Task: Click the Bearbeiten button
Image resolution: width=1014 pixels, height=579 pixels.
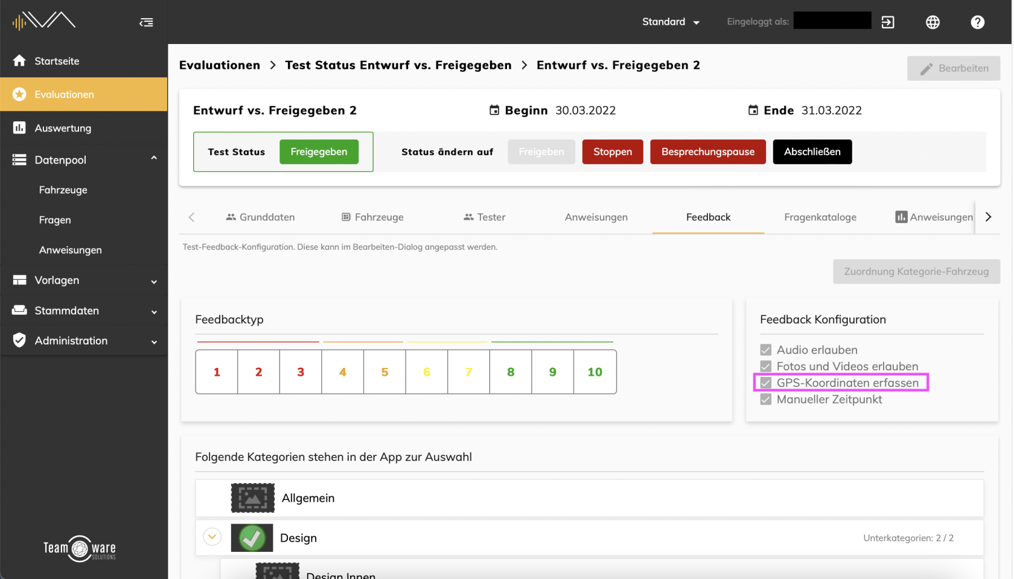Action: coord(954,68)
